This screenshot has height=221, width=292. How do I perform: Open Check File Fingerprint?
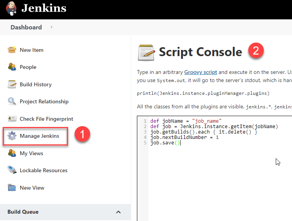(46, 119)
